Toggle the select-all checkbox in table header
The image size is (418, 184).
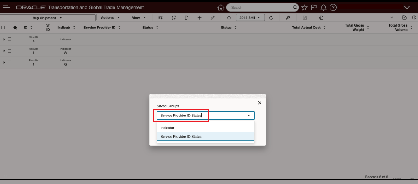[3, 28]
